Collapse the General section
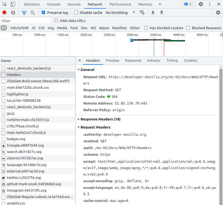This screenshot has width=223, height=205. point(79,70)
